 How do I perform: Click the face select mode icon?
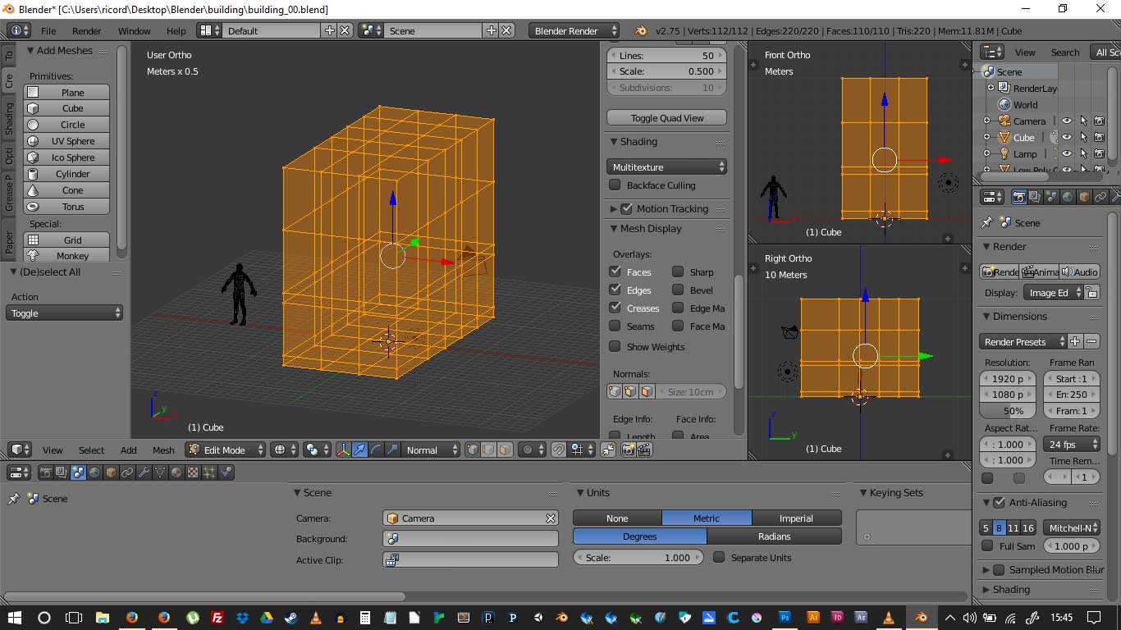click(505, 450)
